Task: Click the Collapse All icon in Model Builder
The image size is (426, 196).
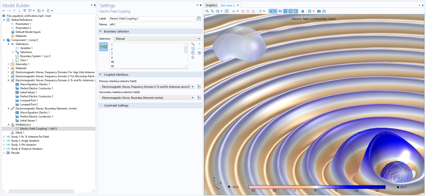Action: pos(30,11)
